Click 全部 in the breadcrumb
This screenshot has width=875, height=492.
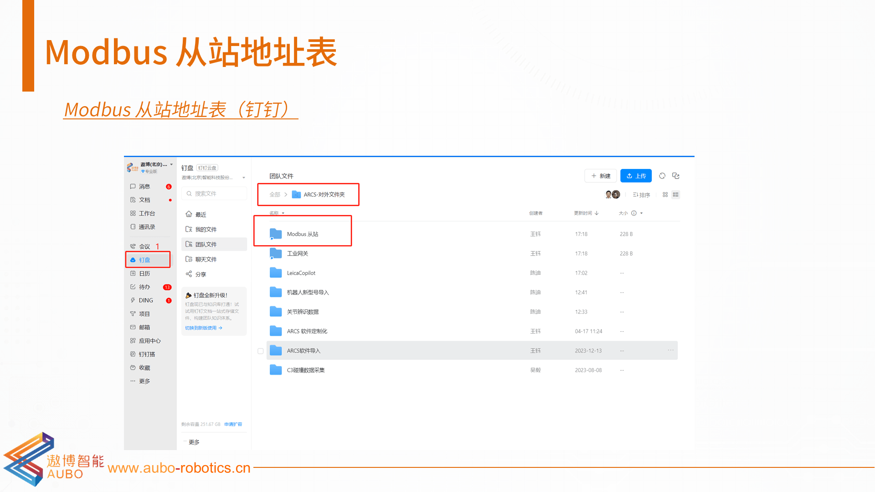[x=275, y=195]
